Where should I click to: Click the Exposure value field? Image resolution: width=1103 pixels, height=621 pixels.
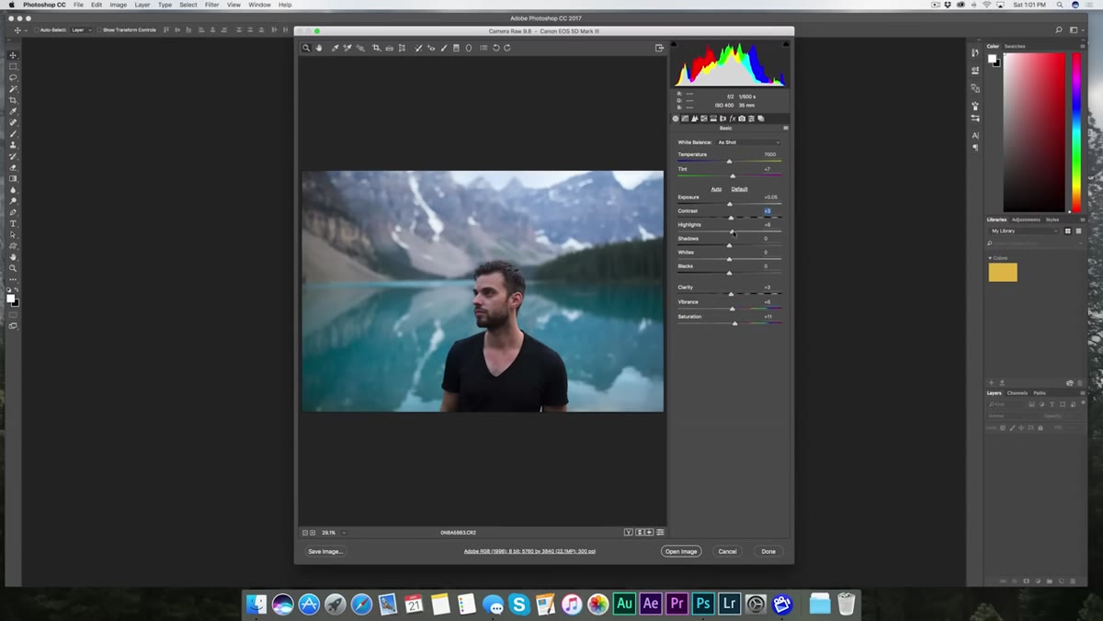(770, 198)
